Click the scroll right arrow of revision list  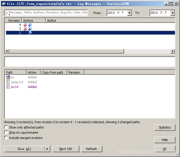coord(172,51)
